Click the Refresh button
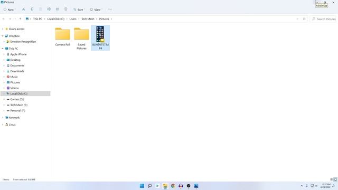Viewport: 338px width, 190px height. click(x=304, y=19)
